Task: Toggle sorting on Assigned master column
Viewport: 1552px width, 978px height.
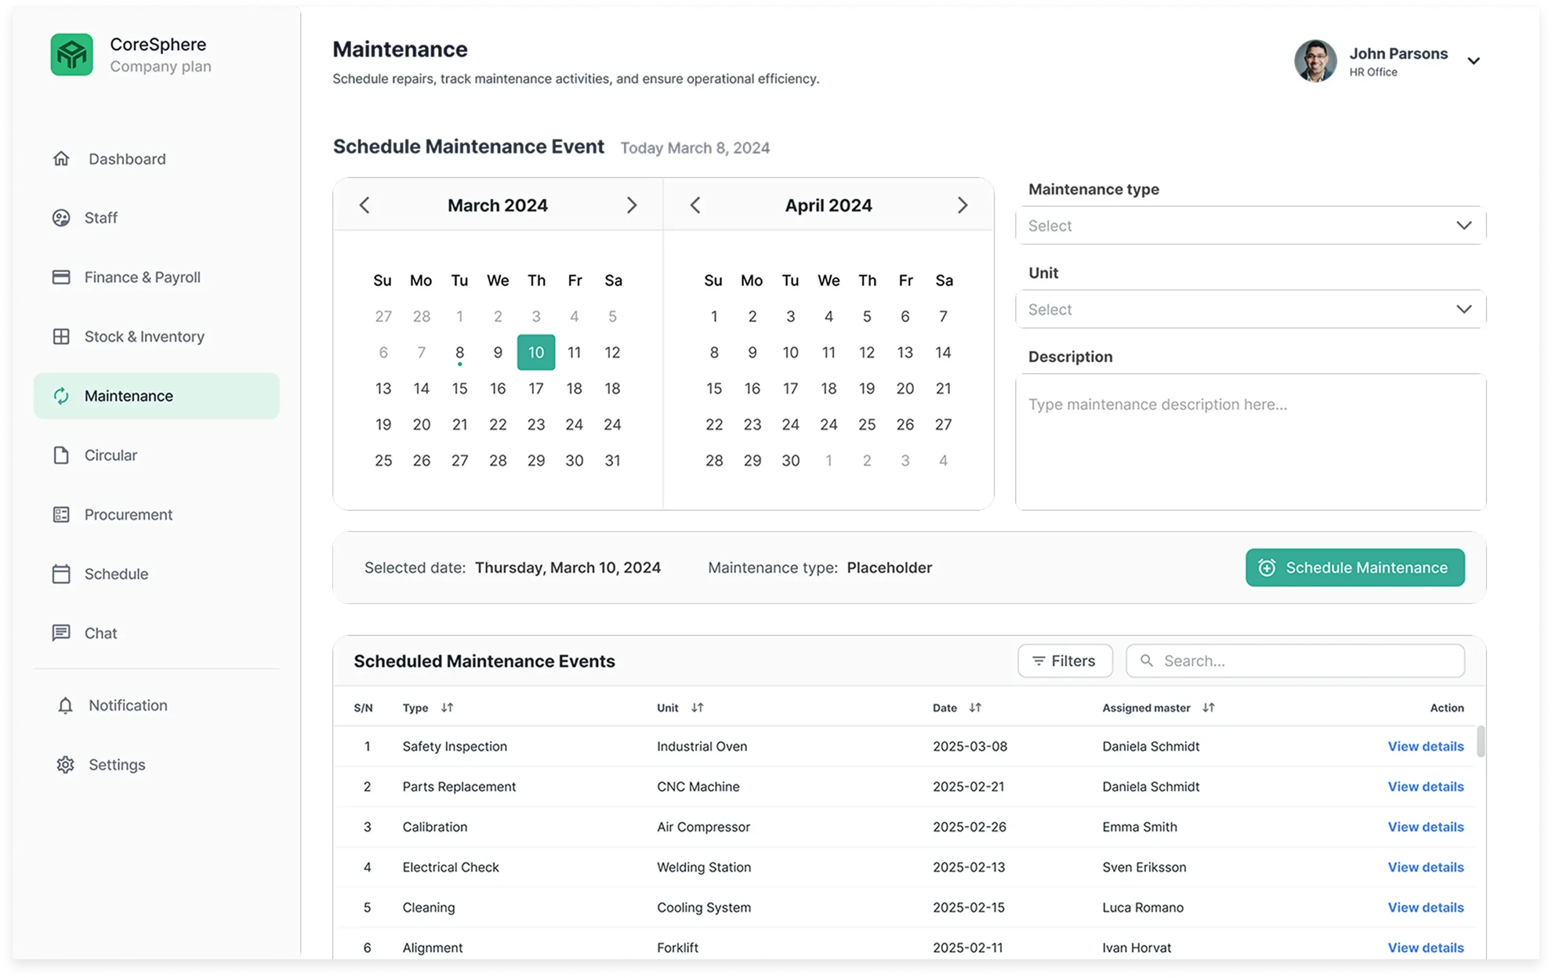Action: point(1208,707)
